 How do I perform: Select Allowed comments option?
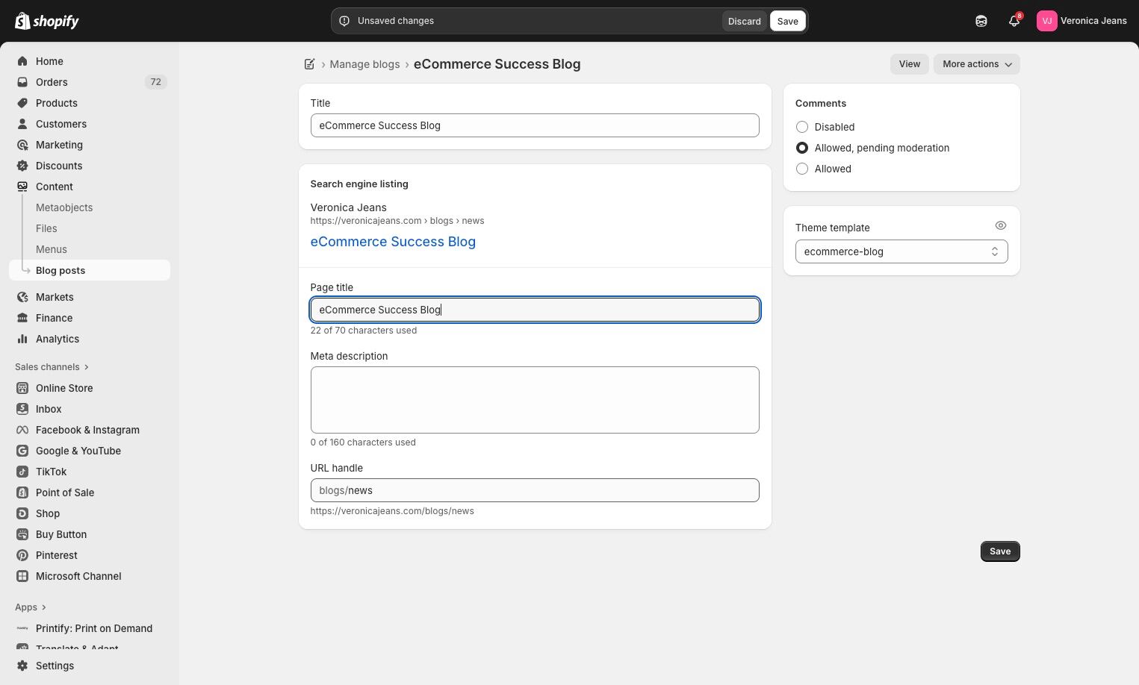[802, 169]
